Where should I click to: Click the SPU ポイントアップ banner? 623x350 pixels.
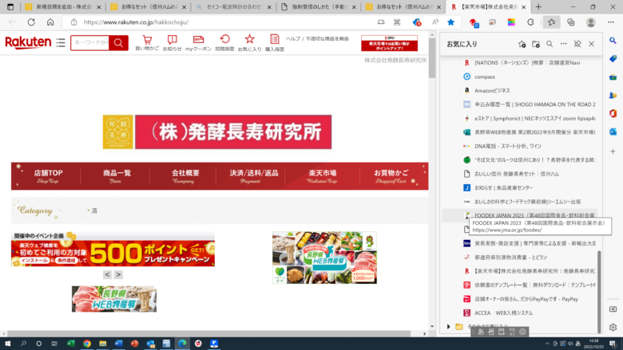(x=390, y=43)
